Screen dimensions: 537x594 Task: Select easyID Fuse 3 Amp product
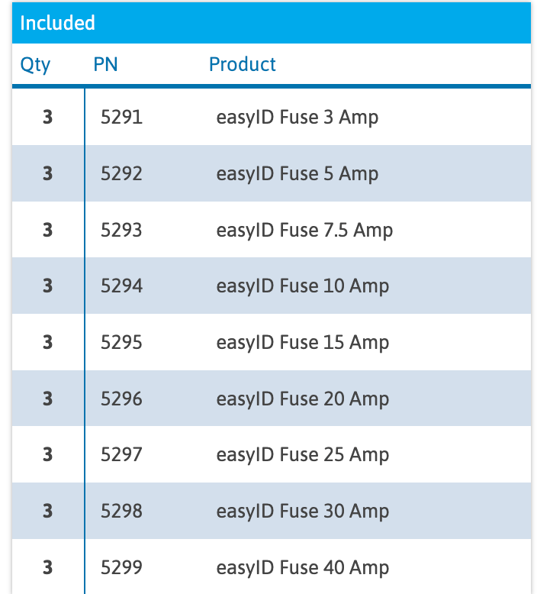(x=297, y=118)
